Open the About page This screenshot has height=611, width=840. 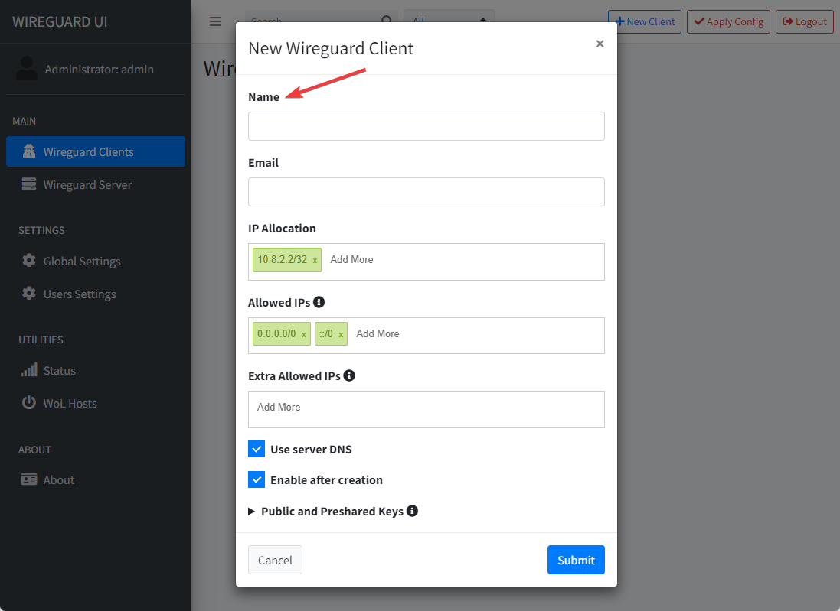[x=96, y=480]
